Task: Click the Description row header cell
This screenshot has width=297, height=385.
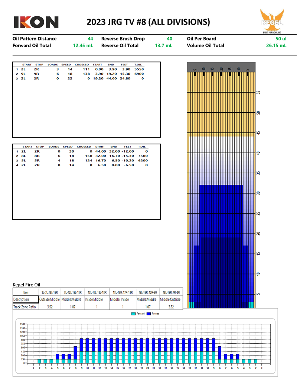Action: (26, 299)
